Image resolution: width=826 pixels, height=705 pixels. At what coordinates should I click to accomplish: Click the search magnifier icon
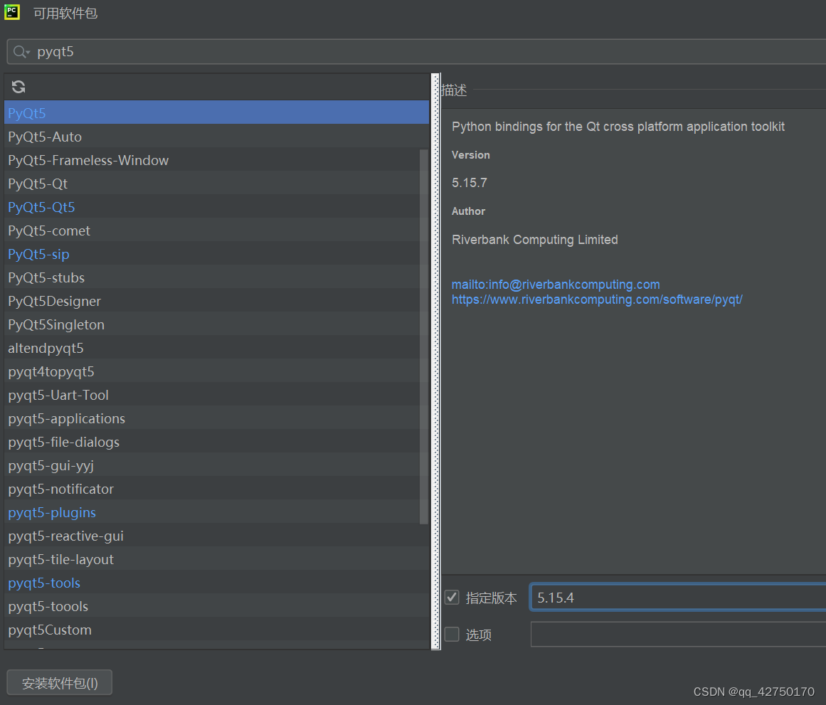click(21, 52)
